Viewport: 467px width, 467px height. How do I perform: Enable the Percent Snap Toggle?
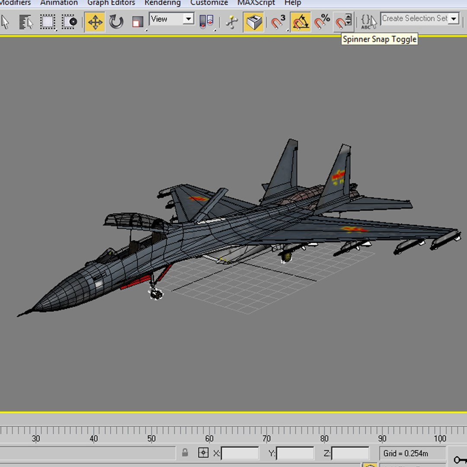click(322, 22)
